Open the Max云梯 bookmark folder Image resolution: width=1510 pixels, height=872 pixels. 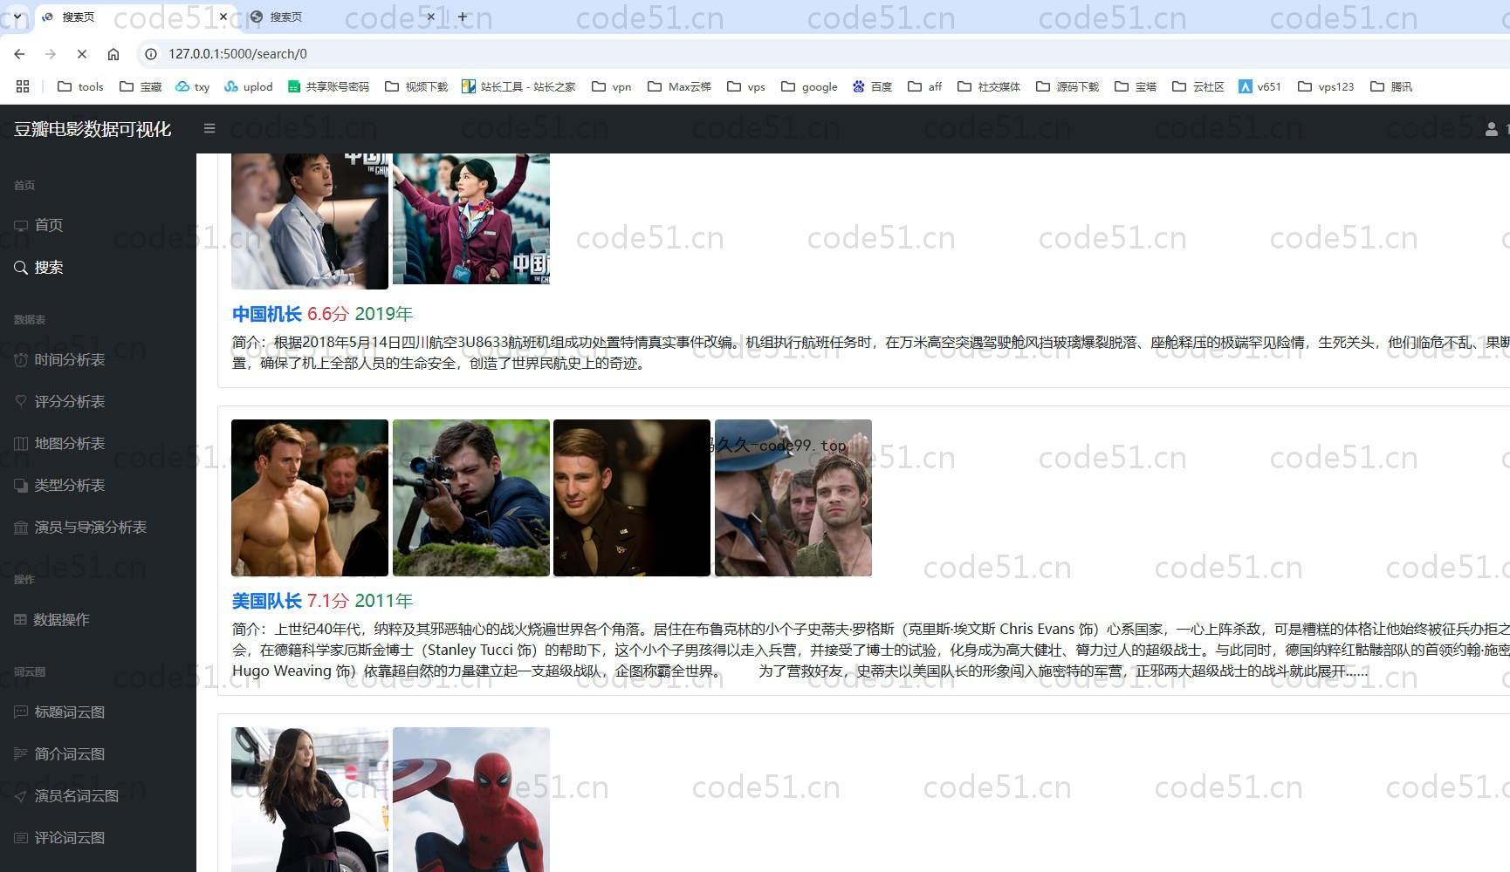679,86
